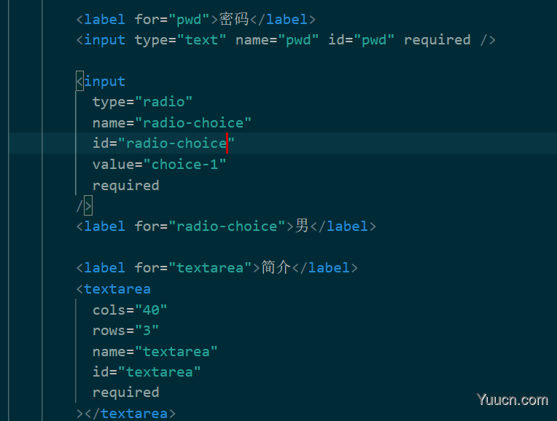This screenshot has width=557, height=421.
Task: Click the id="textarea" attribute value
Action: 160,372
